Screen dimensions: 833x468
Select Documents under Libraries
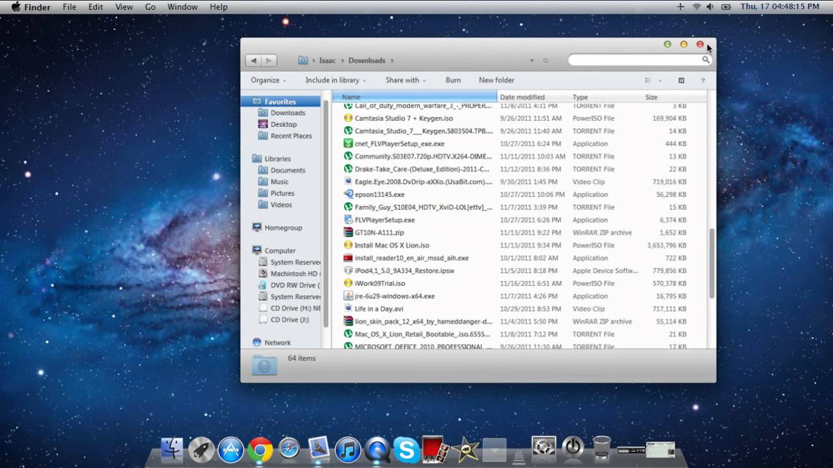click(x=288, y=170)
